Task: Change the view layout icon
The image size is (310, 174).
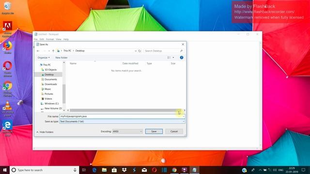Action: tap(169, 58)
